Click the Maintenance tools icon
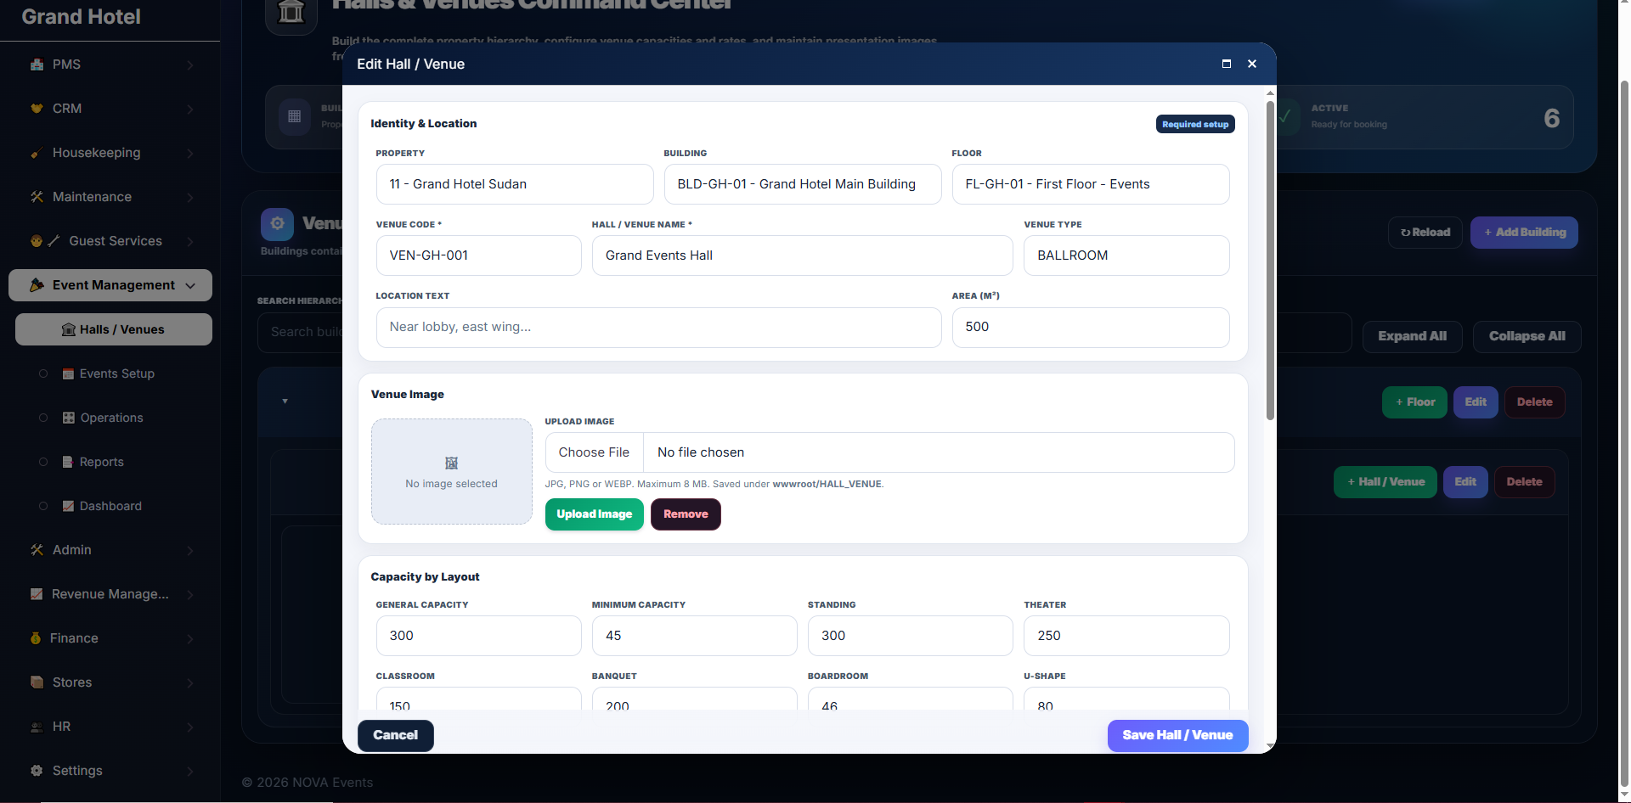The height and width of the screenshot is (803, 1631). [37, 197]
